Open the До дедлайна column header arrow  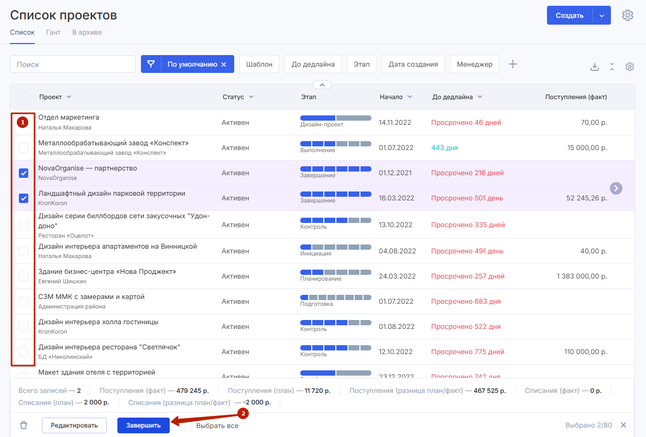(479, 97)
